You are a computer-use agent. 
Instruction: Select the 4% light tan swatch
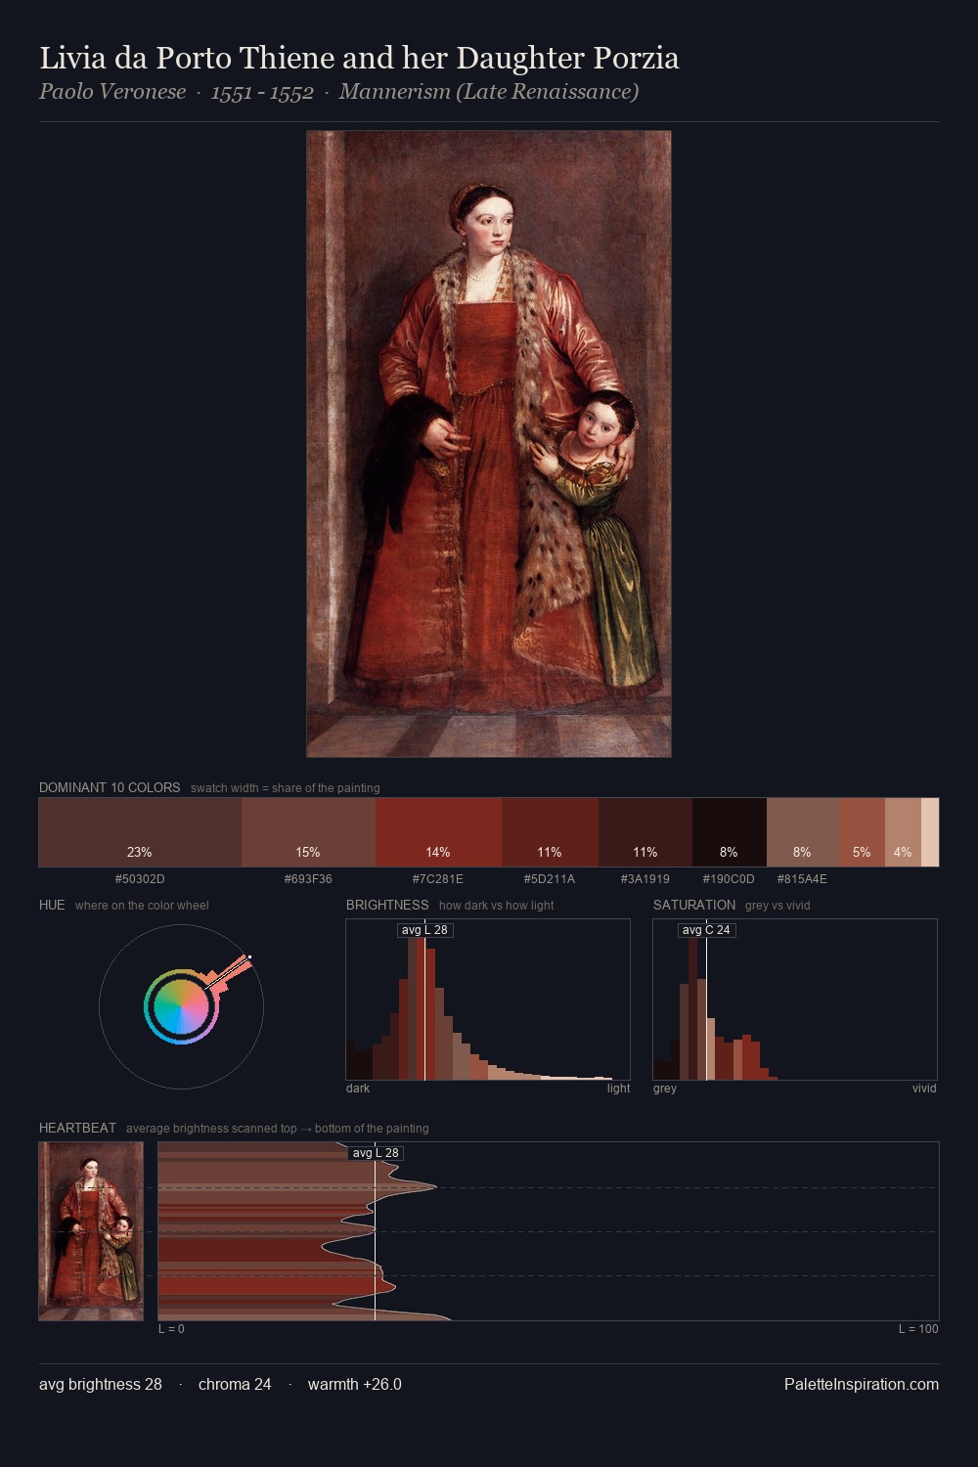pyautogui.click(x=903, y=832)
